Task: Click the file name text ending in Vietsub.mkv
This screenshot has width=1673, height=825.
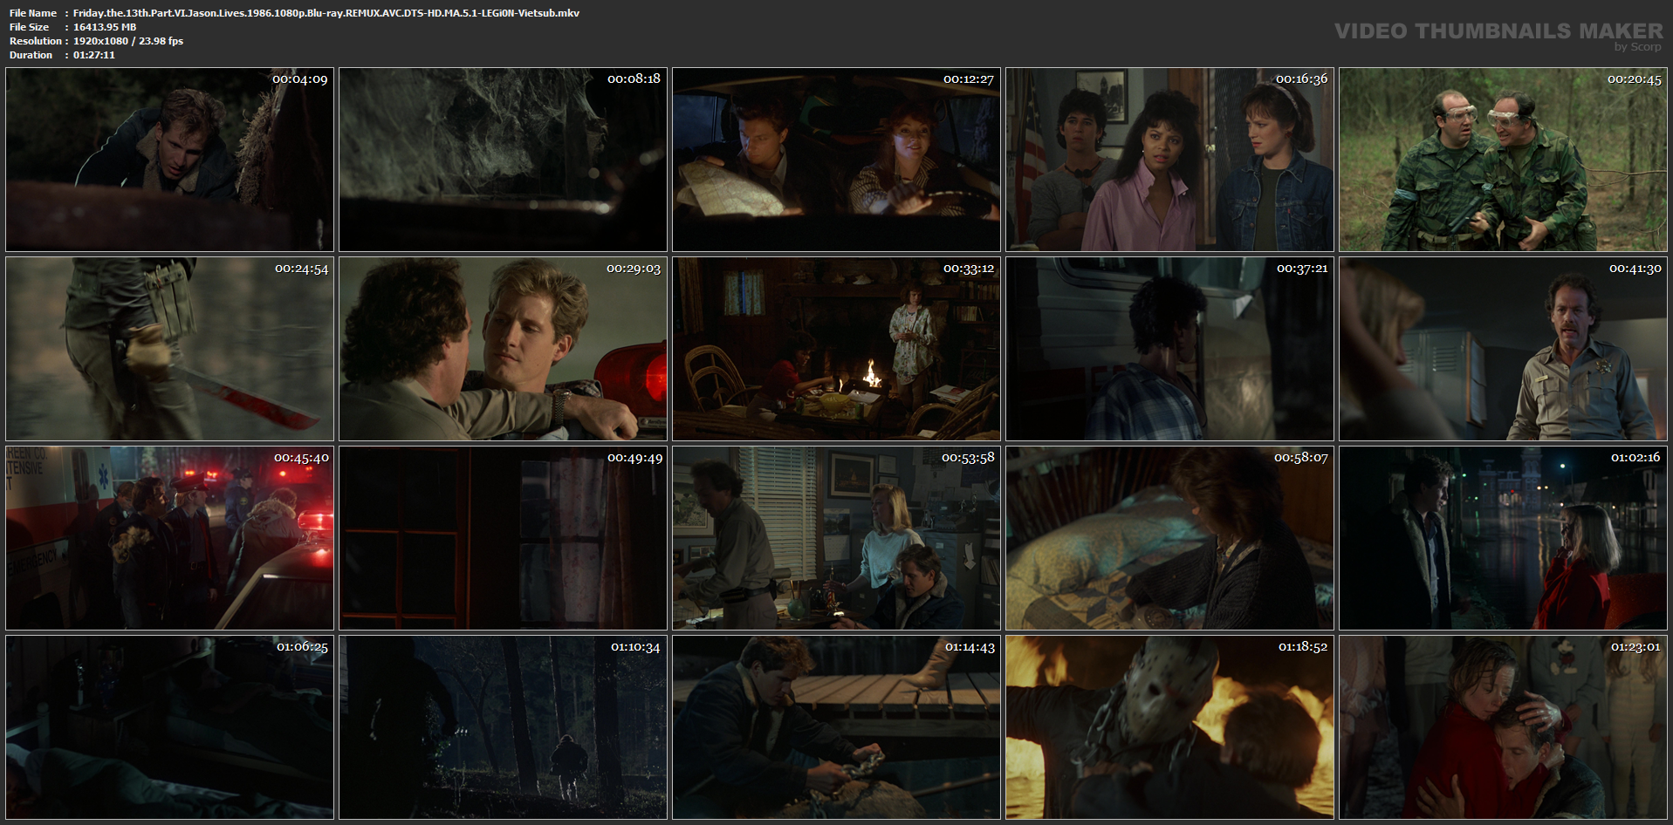Action: pyautogui.click(x=326, y=13)
